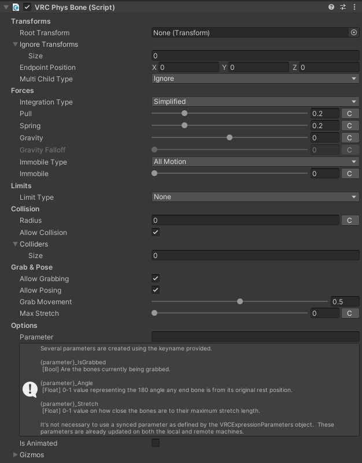Open the Integration Type dropdown

[x=254, y=102]
